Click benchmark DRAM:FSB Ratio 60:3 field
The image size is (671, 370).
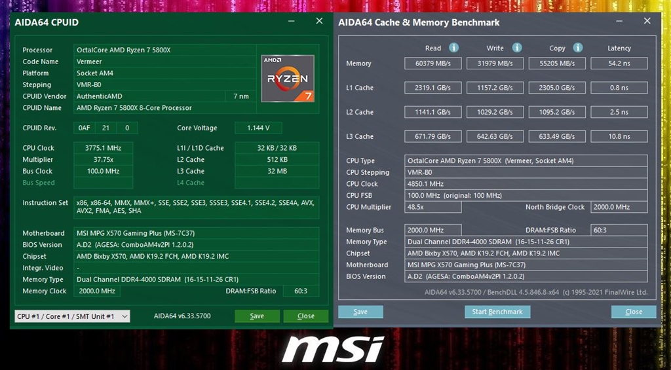click(x=619, y=230)
